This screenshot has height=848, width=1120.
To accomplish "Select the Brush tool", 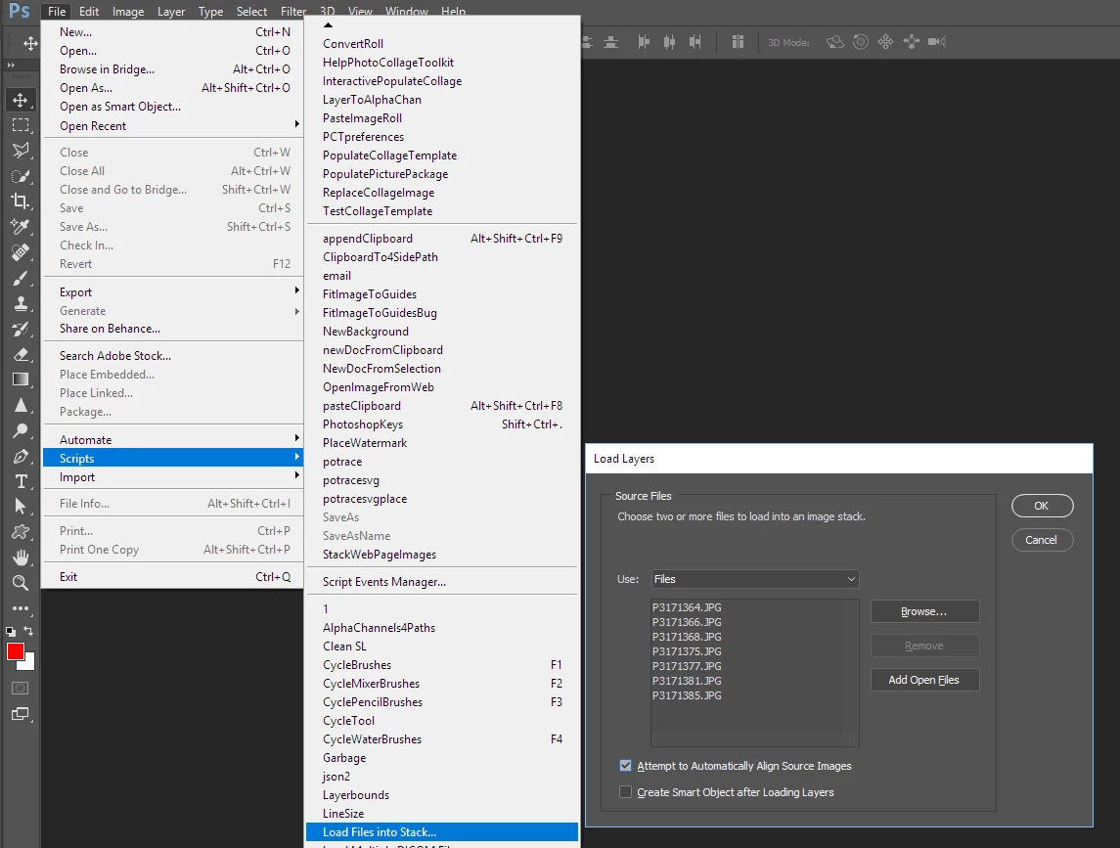I will click(21, 278).
